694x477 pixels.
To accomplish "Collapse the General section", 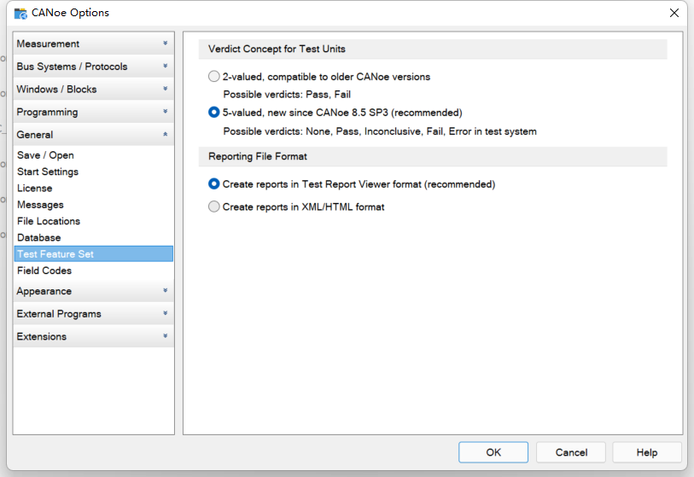I will point(93,135).
